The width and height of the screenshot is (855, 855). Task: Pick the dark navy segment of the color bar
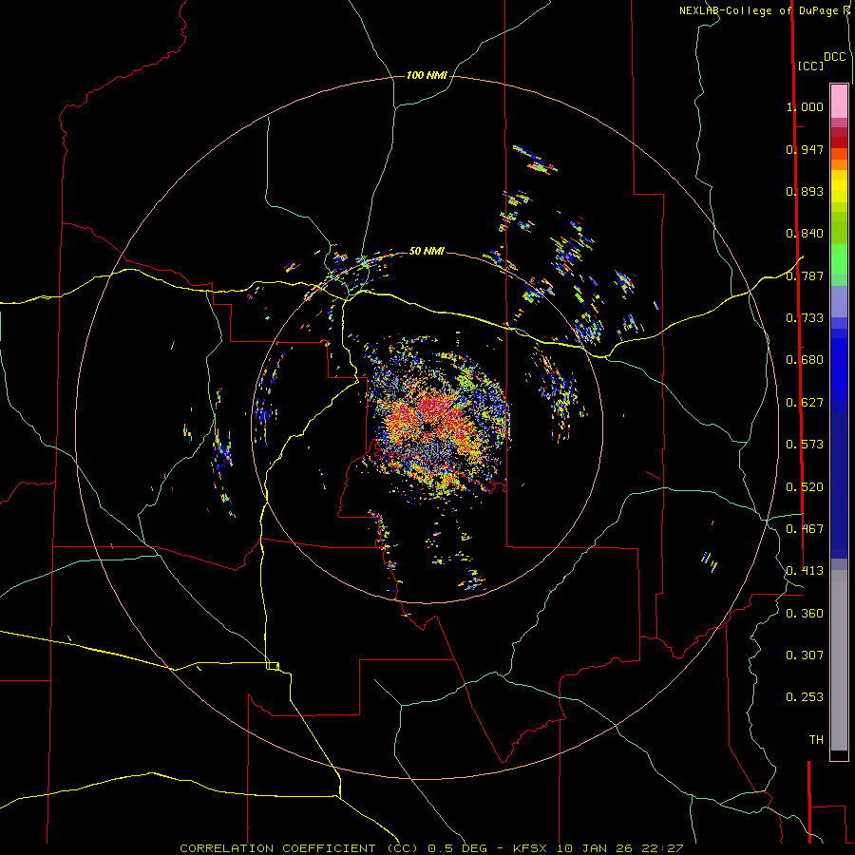pyautogui.click(x=839, y=480)
